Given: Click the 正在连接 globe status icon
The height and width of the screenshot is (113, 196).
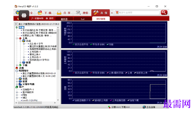Looking at the screenshot, I should [x=144, y=107].
